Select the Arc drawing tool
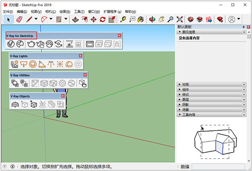 point(44,19)
